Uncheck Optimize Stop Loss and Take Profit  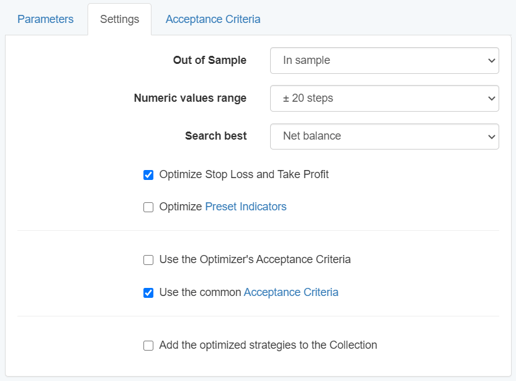pos(148,175)
